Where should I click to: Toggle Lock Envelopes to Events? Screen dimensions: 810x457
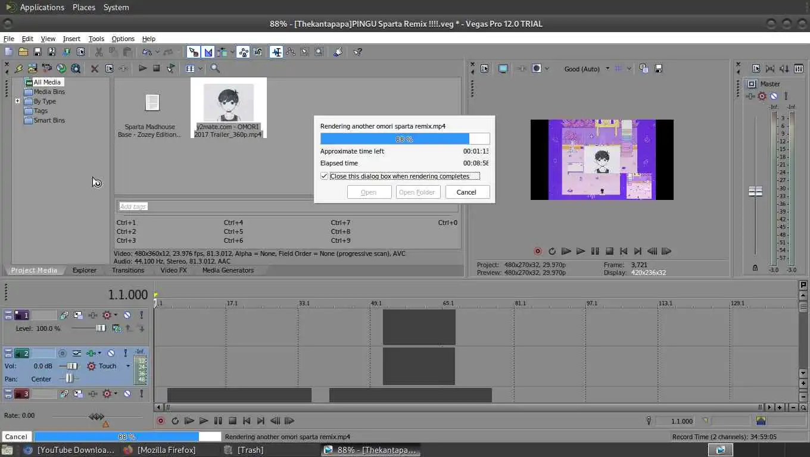(244, 52)
